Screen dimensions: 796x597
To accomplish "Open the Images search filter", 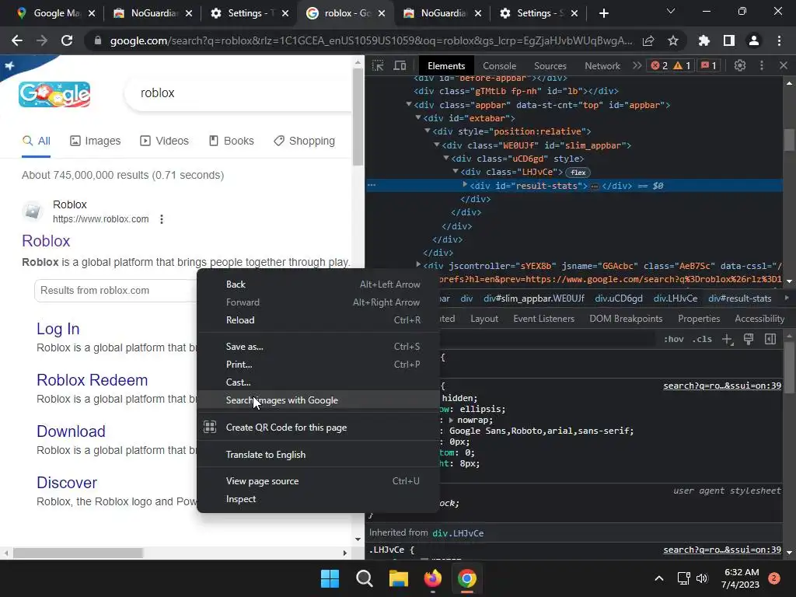I will 95,141.
